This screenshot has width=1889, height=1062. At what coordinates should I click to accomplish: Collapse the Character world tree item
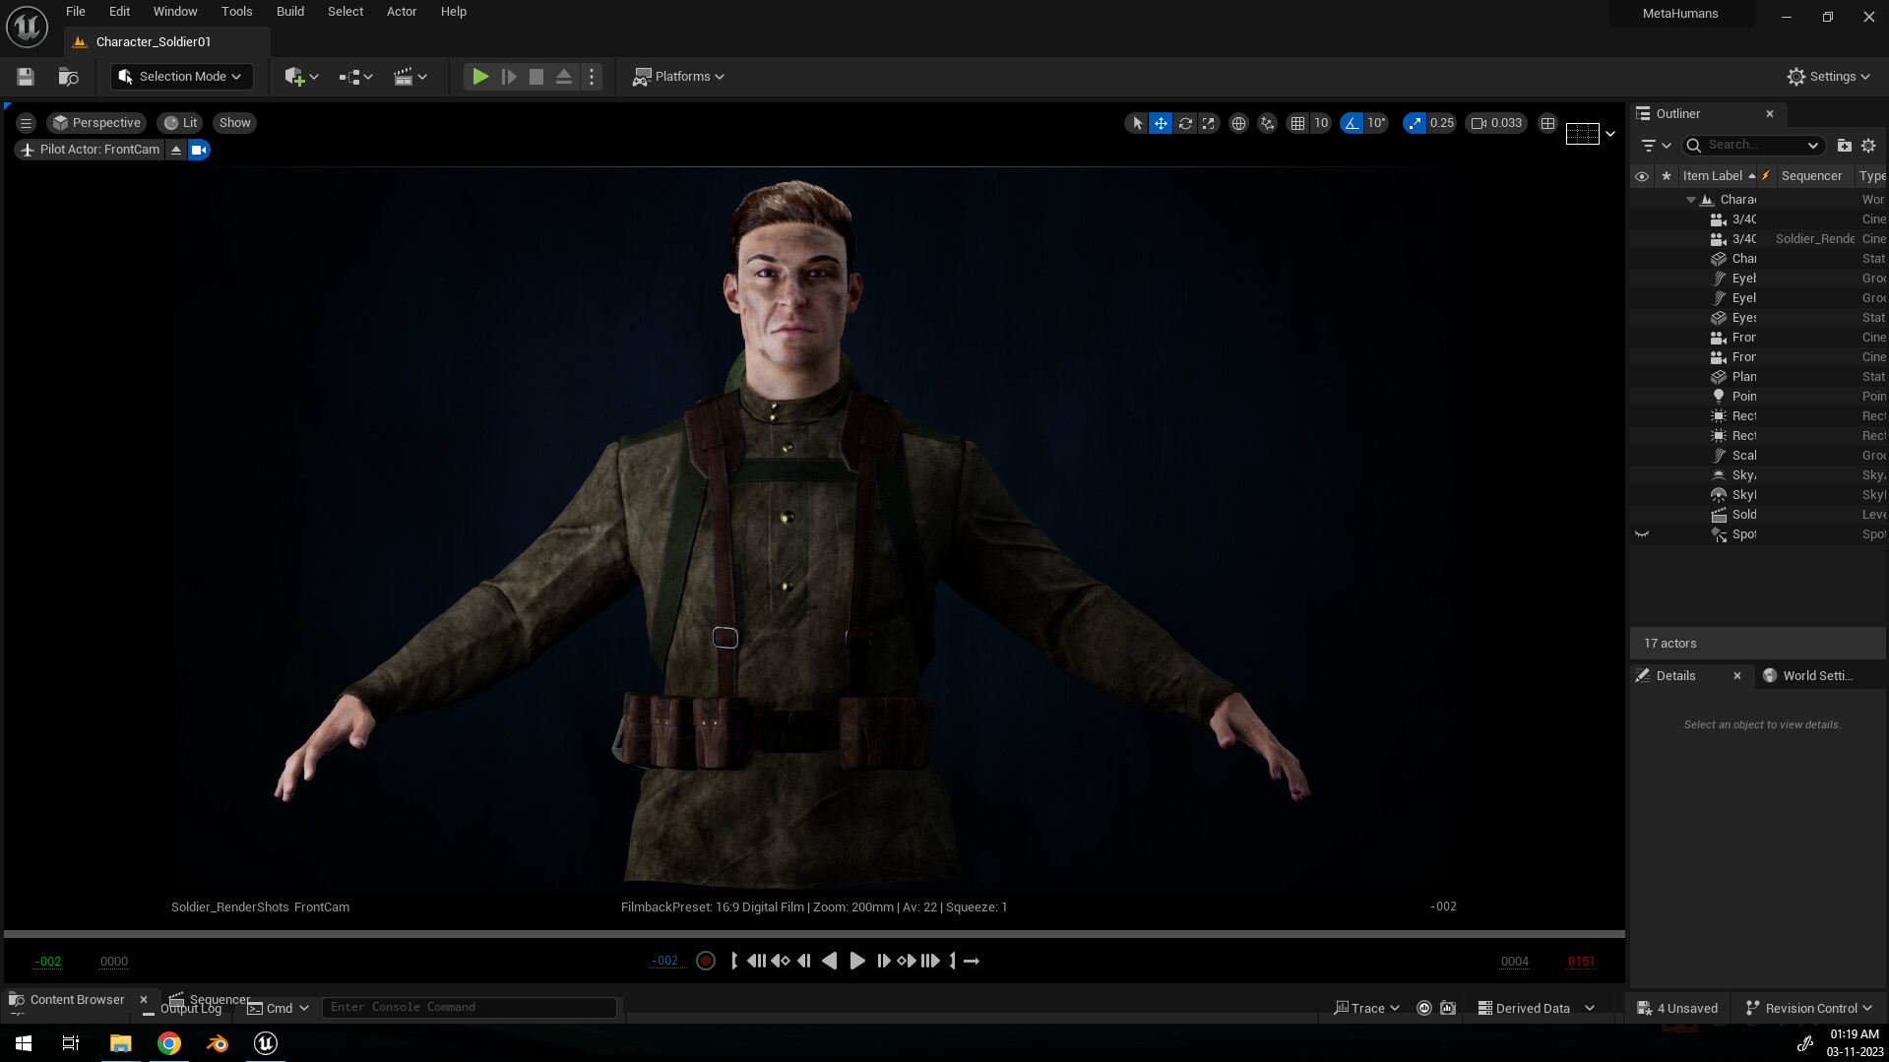pos(1691,199)
